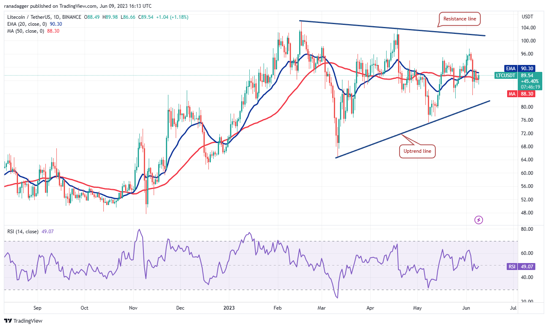Viewport: 548px width, 328px height.
Task: Click the 80.00 level on RSI scale
Action: click(527, 229)
